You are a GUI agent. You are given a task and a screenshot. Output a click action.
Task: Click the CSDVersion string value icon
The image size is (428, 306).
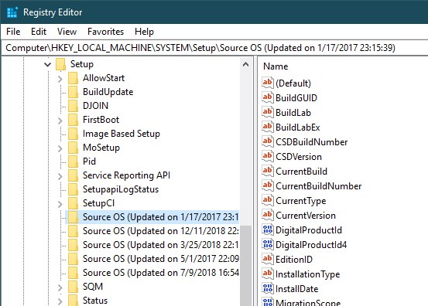click(268, 156)
